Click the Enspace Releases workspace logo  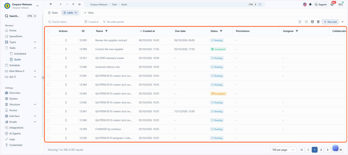[x=7, y=6]
